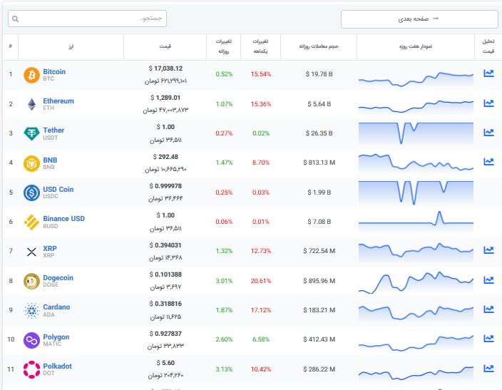
Task: Open the Ethereum coin link
Action: [58, 101]
